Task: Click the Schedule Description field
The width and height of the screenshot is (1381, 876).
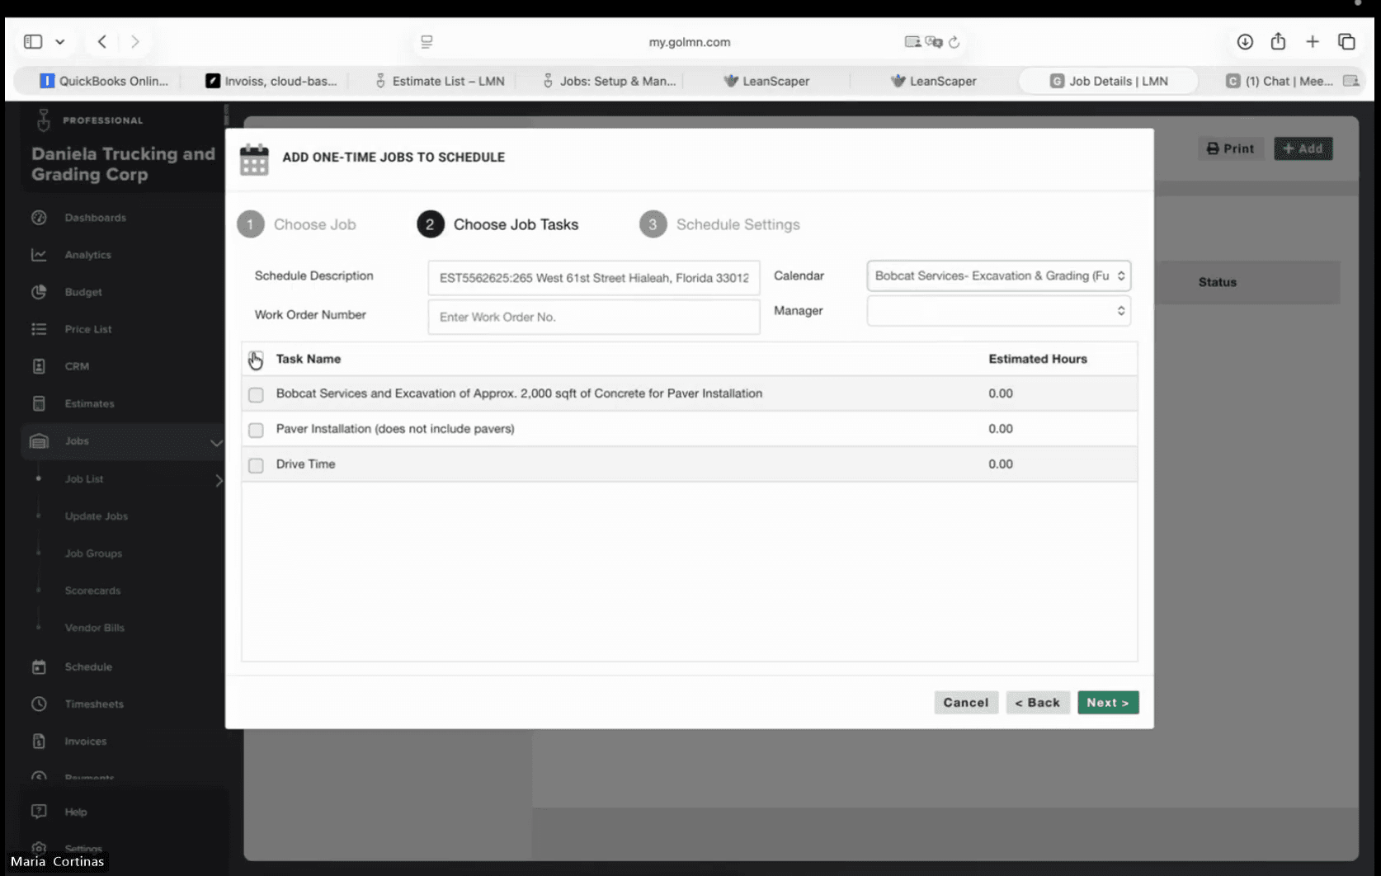Action: [594, 278]
